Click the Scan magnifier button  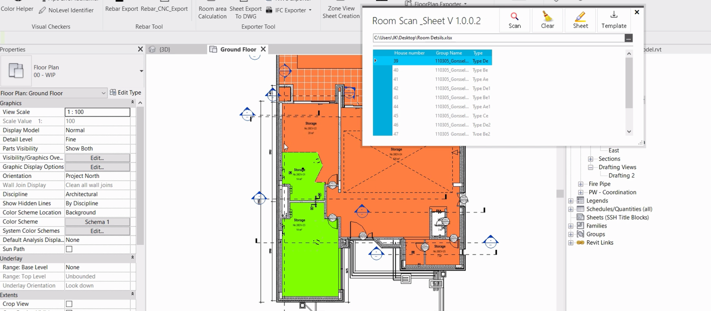click(515, 20)
